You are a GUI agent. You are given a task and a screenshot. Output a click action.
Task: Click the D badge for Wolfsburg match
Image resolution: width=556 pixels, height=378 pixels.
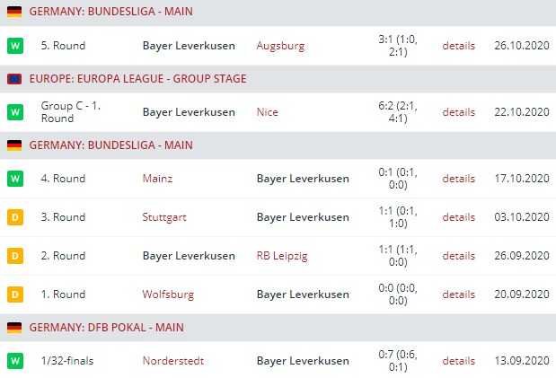(14, 294)
